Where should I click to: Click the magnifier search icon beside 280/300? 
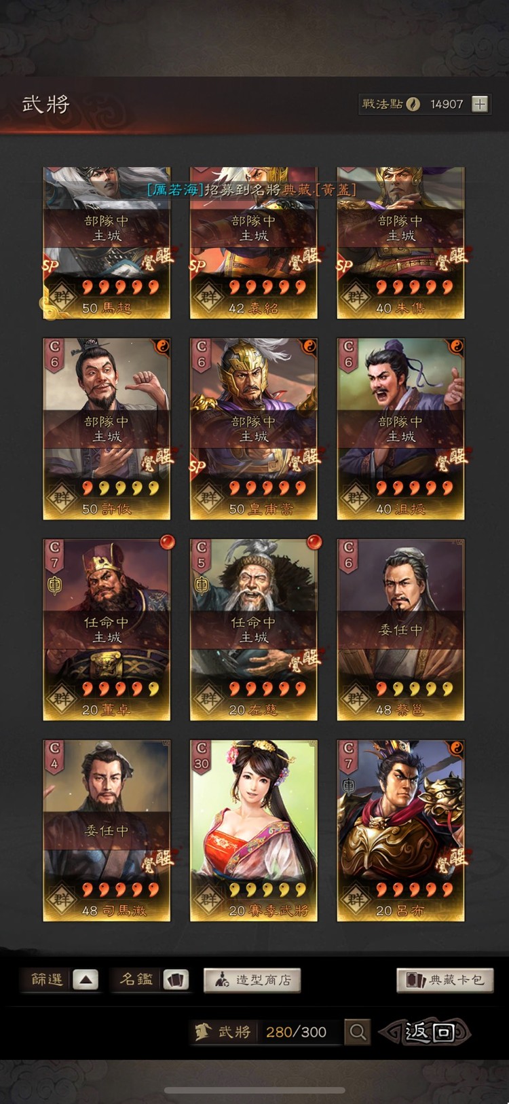pos(358,1032)
